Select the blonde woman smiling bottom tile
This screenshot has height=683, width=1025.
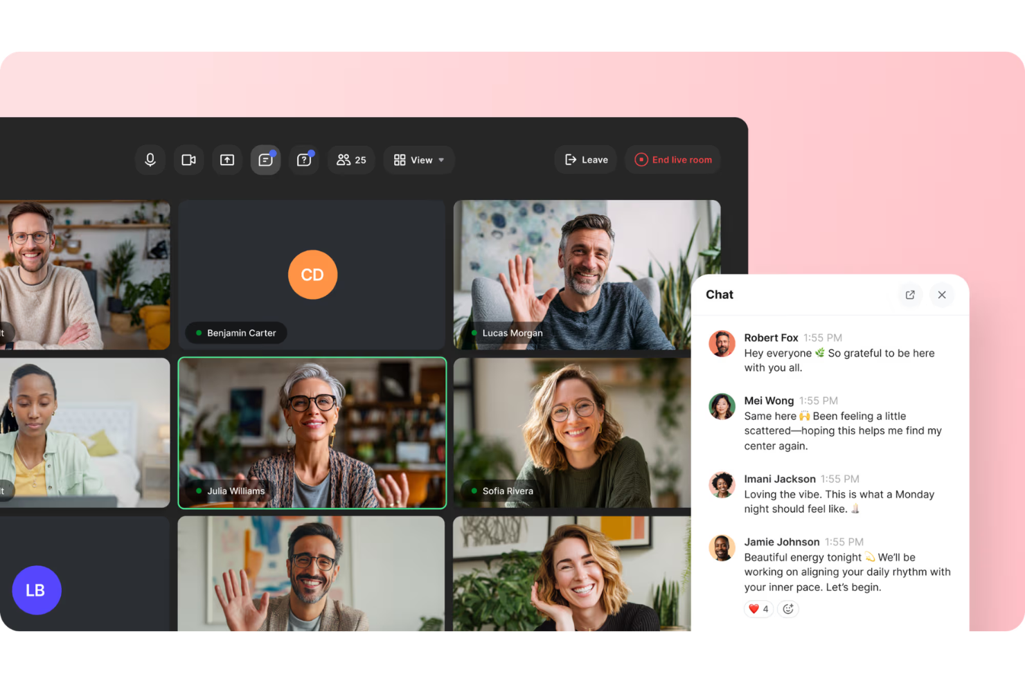[572, 574]
